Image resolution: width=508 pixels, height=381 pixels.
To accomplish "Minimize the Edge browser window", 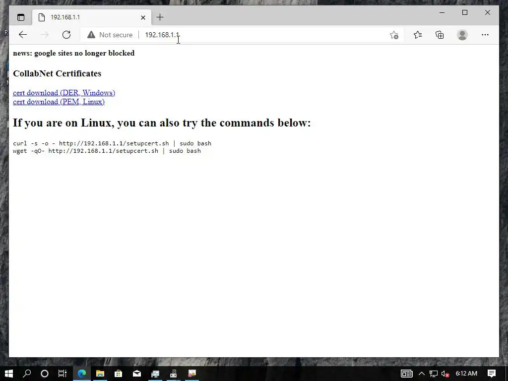I will [442, 12].
